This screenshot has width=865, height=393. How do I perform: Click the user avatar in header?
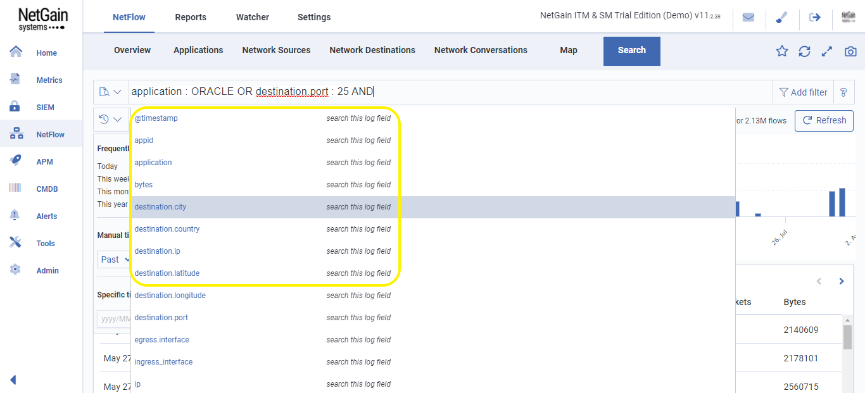(x=849, y=17)
